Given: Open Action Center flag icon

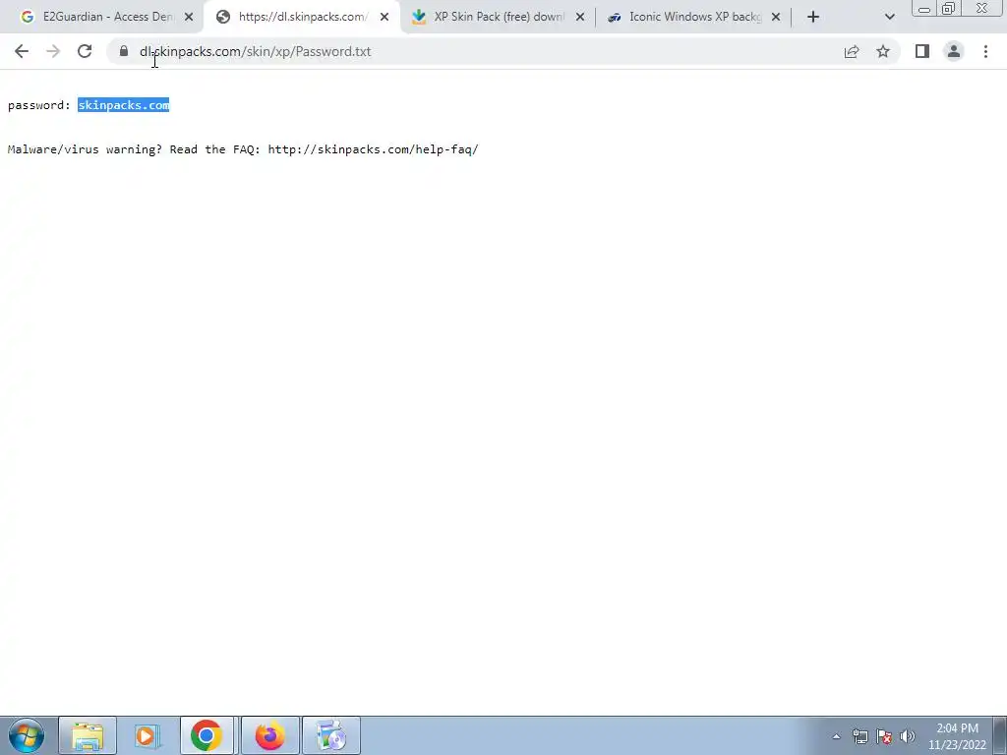Looking at the screenshot, I should click(884, 737).
